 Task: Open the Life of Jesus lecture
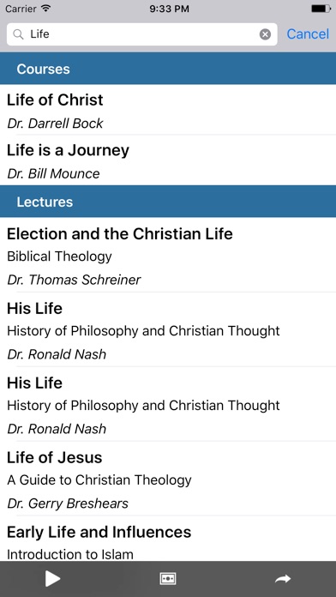click(x=168, y=479)
